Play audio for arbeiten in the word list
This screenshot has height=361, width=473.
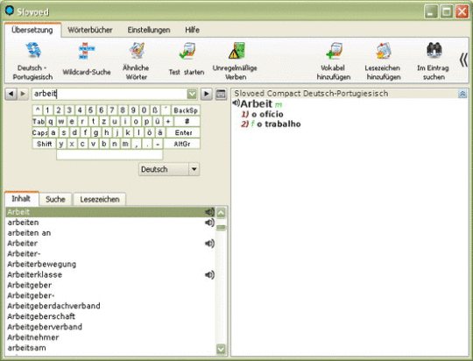[x=209, y=223]
